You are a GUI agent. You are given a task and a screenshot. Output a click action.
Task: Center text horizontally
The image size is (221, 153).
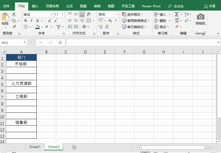76,21
